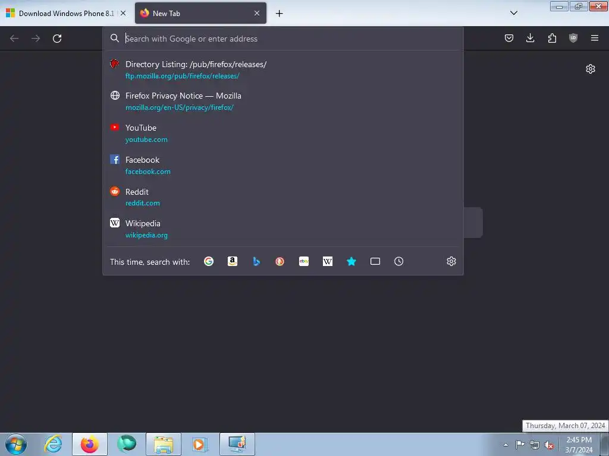
Task: Search history using the clock icon
Action: pos(399,261)
